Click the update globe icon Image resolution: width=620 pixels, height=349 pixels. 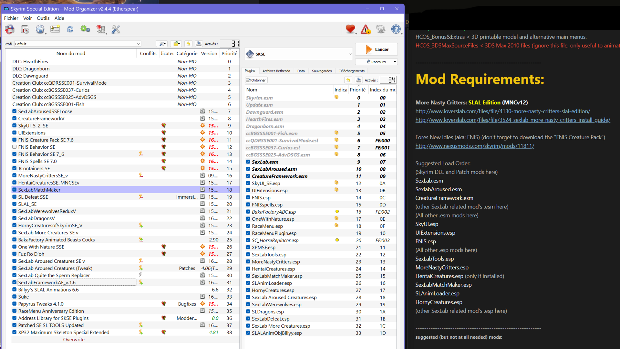point(381,29)
